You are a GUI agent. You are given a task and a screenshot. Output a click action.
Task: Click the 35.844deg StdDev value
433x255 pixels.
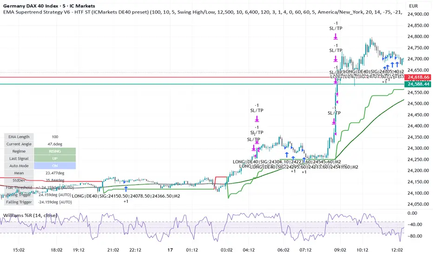55,180
